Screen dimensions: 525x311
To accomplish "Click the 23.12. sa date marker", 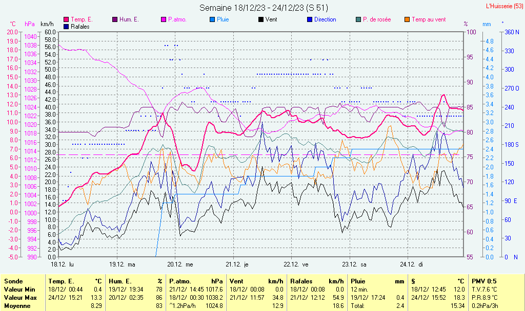I will point(354,264).
